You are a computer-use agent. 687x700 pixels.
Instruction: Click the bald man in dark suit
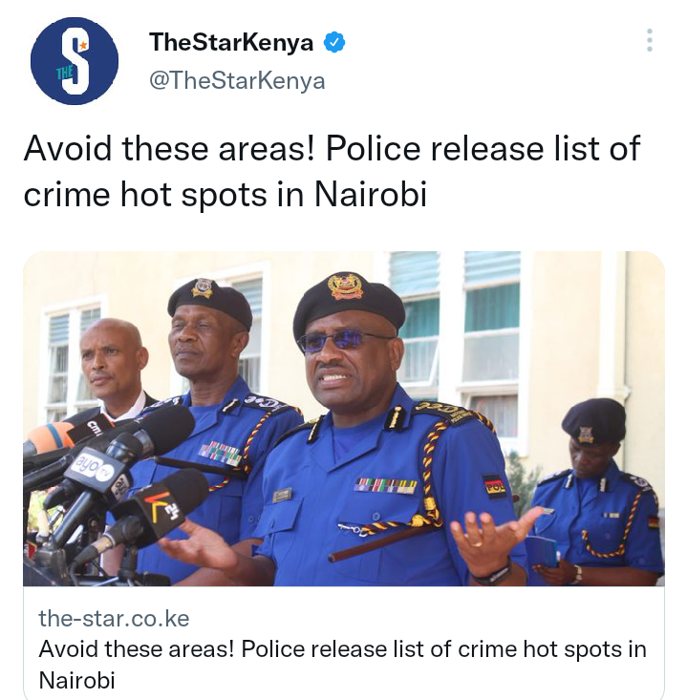tap(114, 369)
